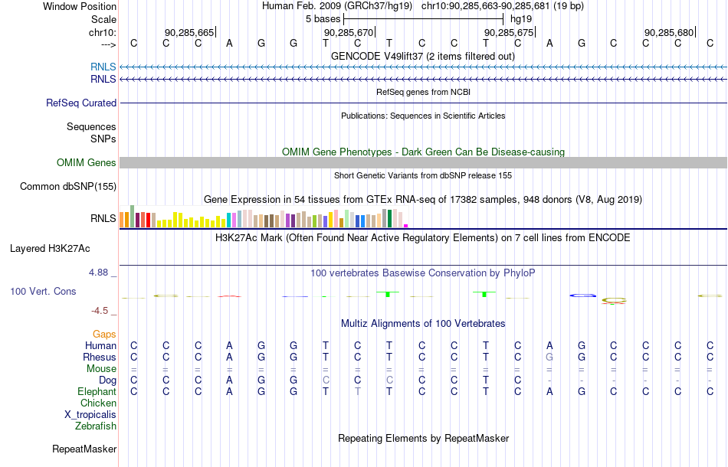Click the Rhesus species label
Image resolution: width=728 pixels, height=467 pixels.
[x=100, y=357]
